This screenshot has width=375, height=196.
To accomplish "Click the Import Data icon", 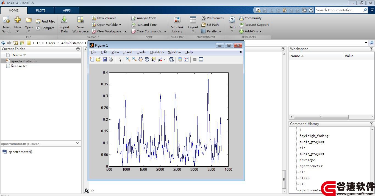I will 64,20.
